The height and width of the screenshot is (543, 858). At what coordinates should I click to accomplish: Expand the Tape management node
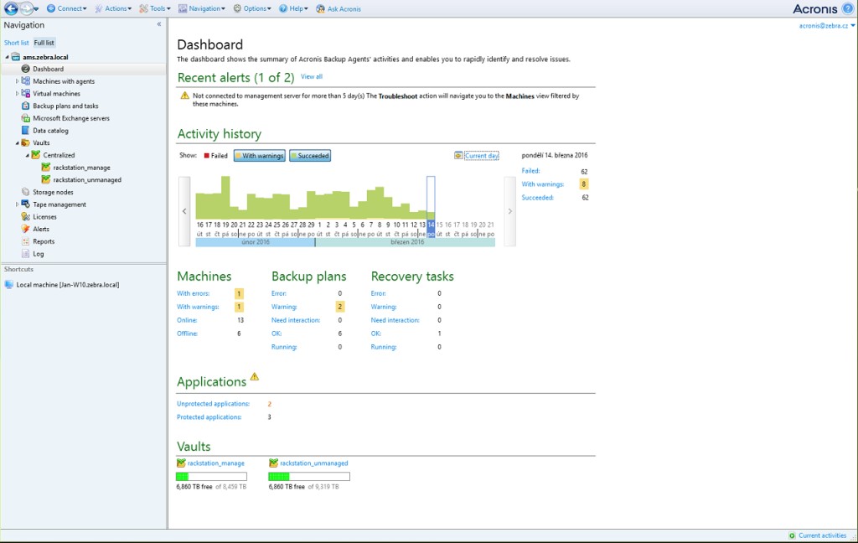click(17, 204)
